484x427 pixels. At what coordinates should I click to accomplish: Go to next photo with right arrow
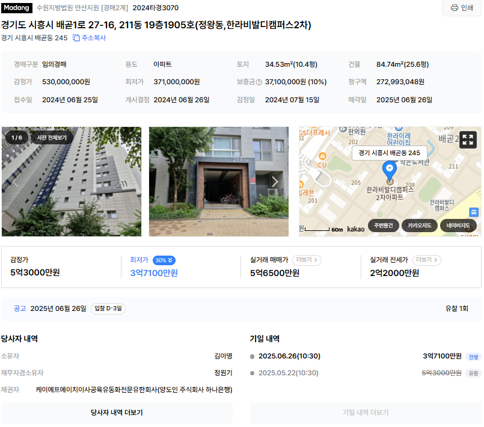(275, 182)
